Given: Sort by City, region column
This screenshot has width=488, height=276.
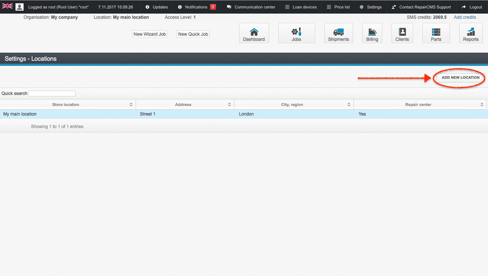Looking at the screenshot, I should pos(294,105).
